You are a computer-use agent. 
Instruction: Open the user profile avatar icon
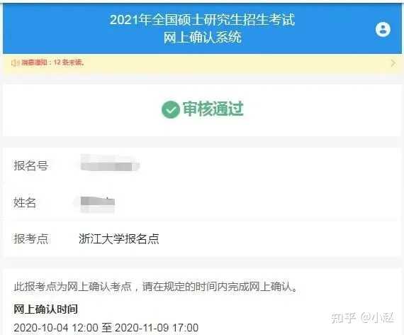(x=383, y=29)
